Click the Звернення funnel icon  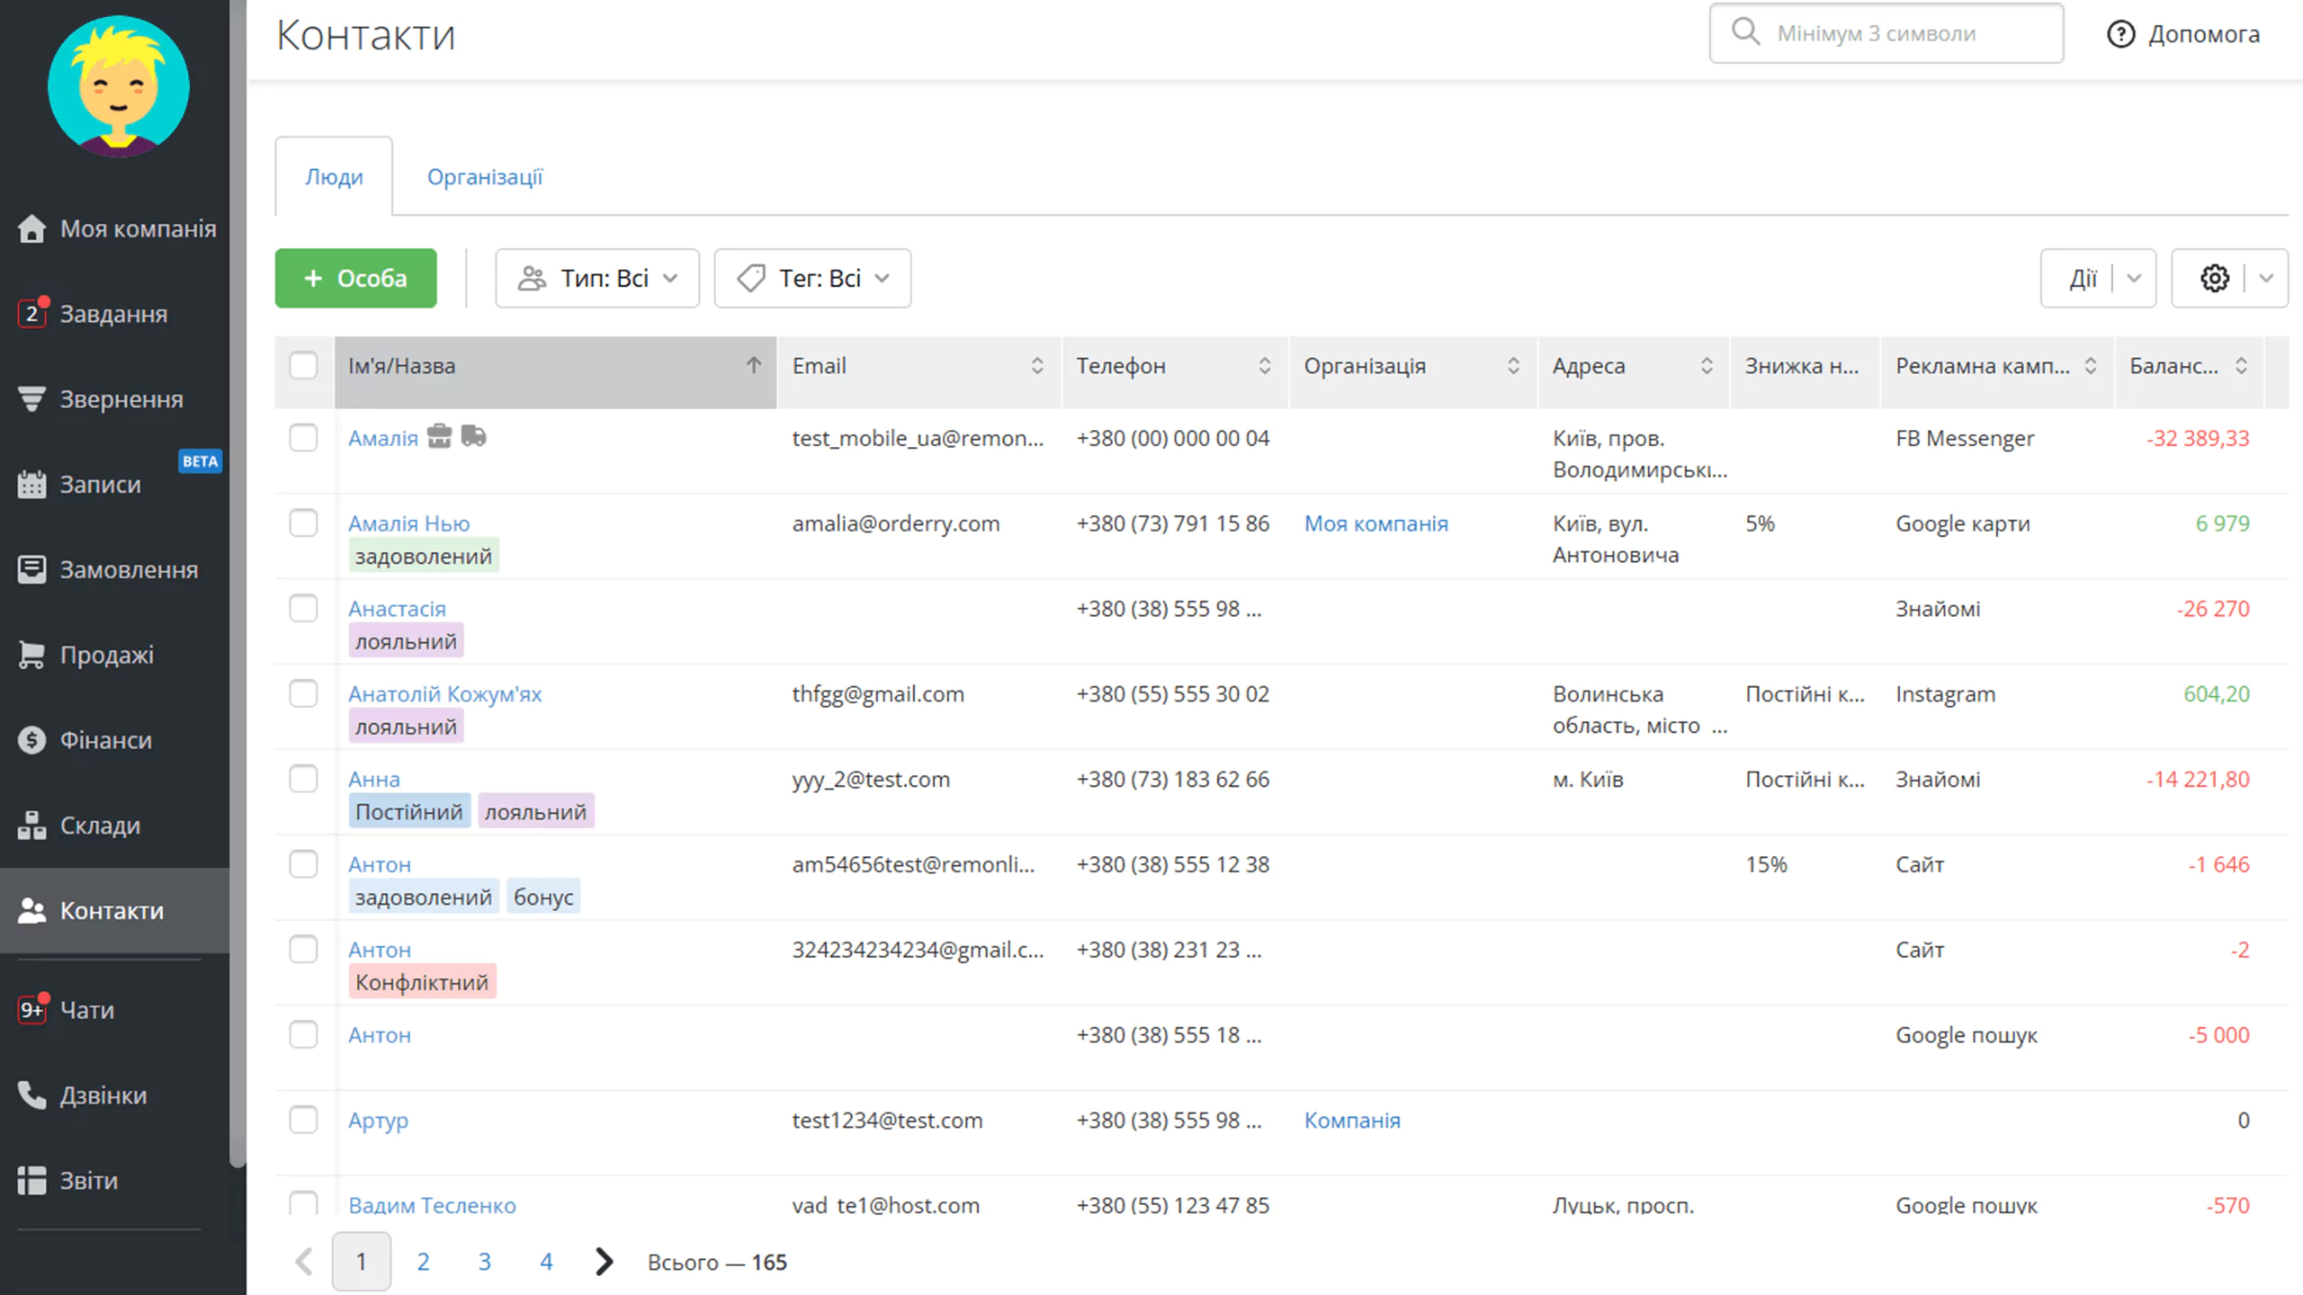[x=31, y=399]
